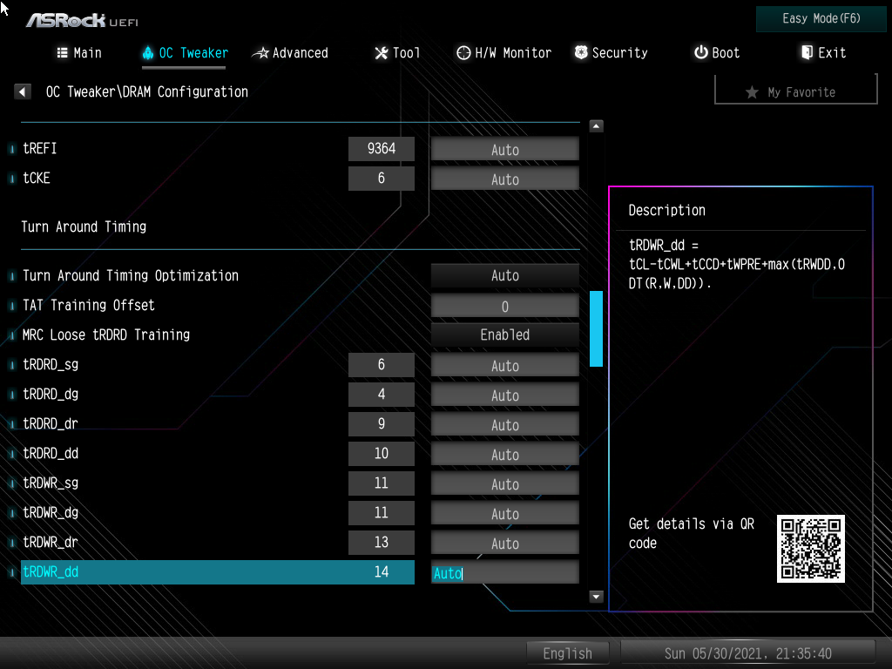The width and height of the screenshot is (892, 669).
Task: Click the tCKE row info marker
Action: pyautogui.click(x=12, y=179)
